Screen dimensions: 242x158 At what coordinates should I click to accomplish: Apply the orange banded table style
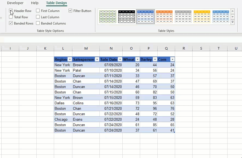pyautogui.click(x=164, y=16)
